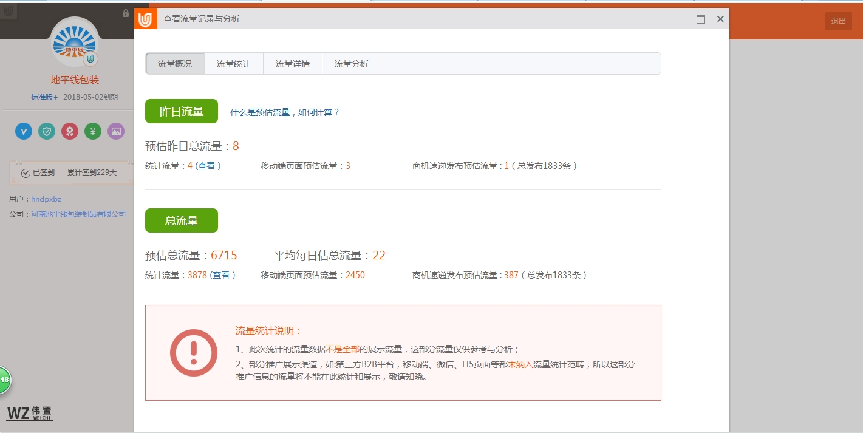The image size is (863, 433).
Task: Click the green yen currency icon
Action: [93, 131]
